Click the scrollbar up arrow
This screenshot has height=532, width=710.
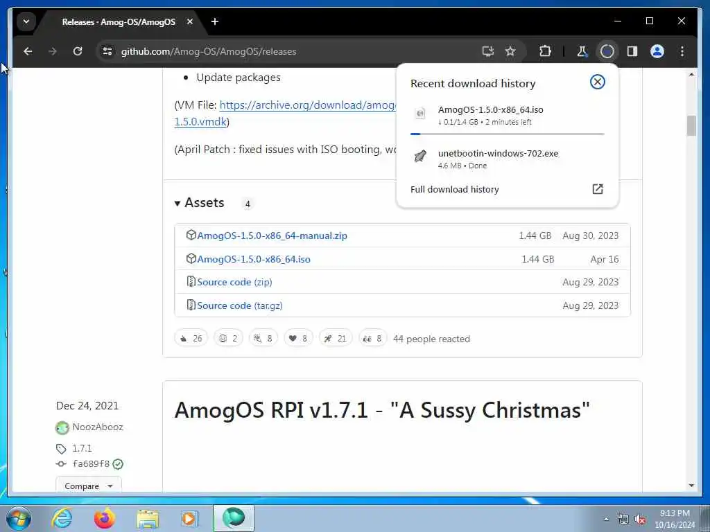click(691, 74)
